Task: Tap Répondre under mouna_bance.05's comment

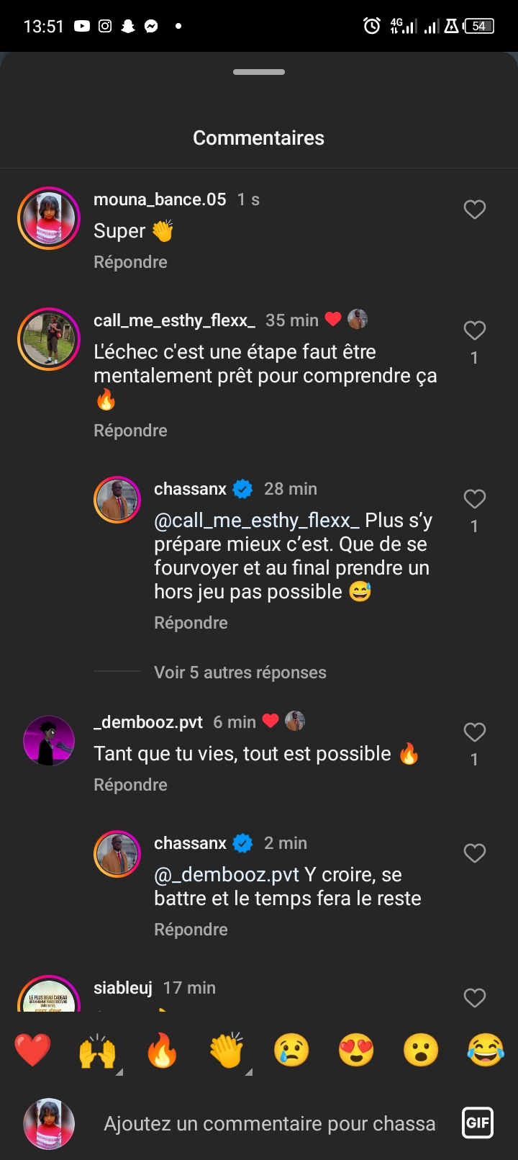Action: click(130, 262)
